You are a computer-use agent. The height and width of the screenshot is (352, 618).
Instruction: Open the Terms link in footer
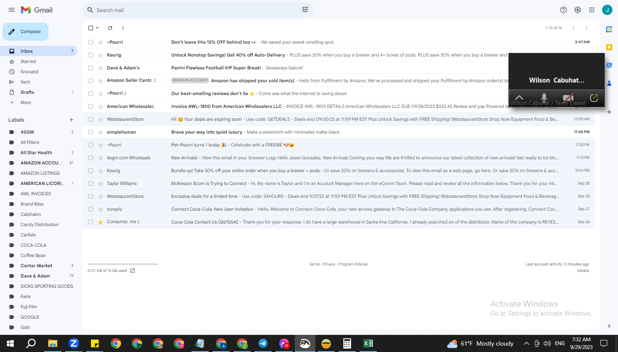coord(314,264)
